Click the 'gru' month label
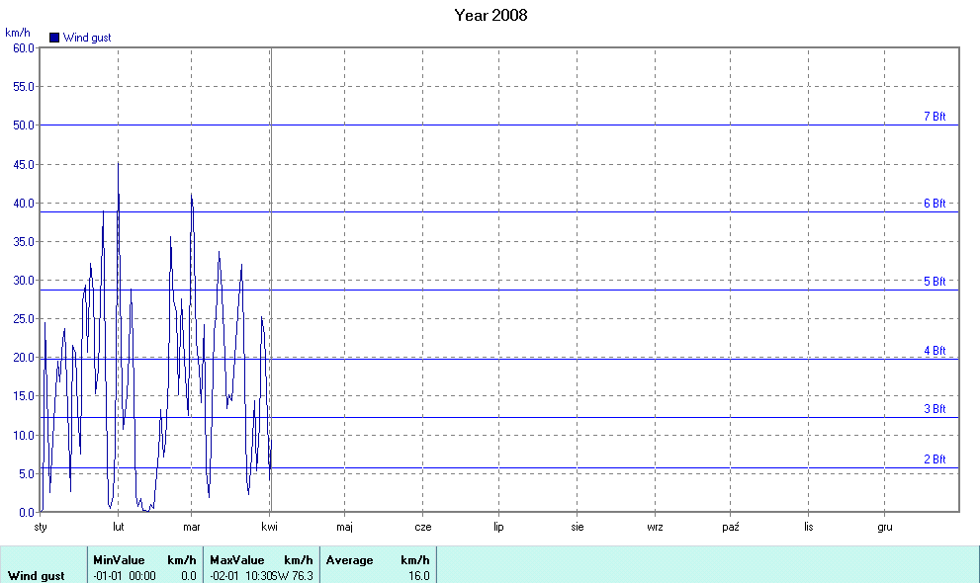This screenshot has height=583, width=980. (885, 528)
